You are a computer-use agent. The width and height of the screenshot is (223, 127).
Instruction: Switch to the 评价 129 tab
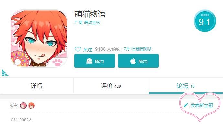pos(111,86)
